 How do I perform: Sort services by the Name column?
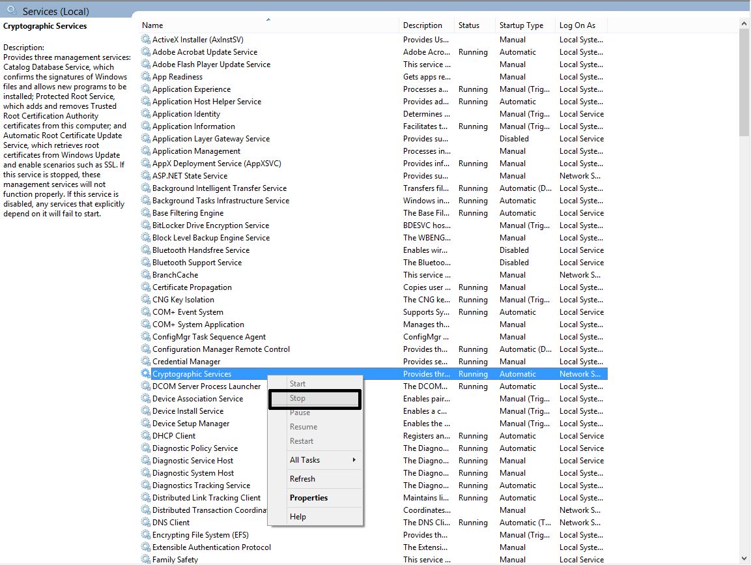click(268, 25)
